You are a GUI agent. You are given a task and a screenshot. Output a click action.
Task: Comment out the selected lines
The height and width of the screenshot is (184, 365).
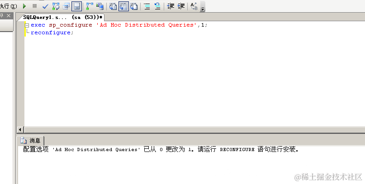[147, 6]
